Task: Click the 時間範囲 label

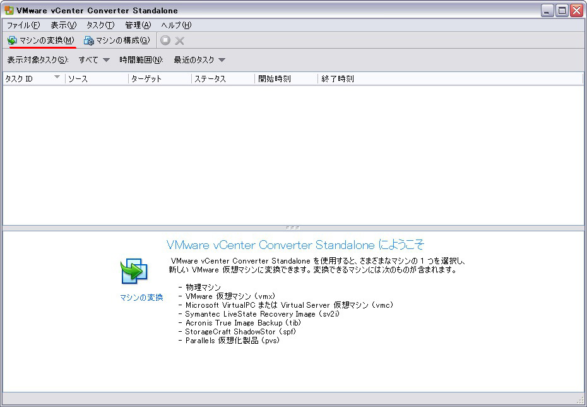Action: tap(141, 59)
